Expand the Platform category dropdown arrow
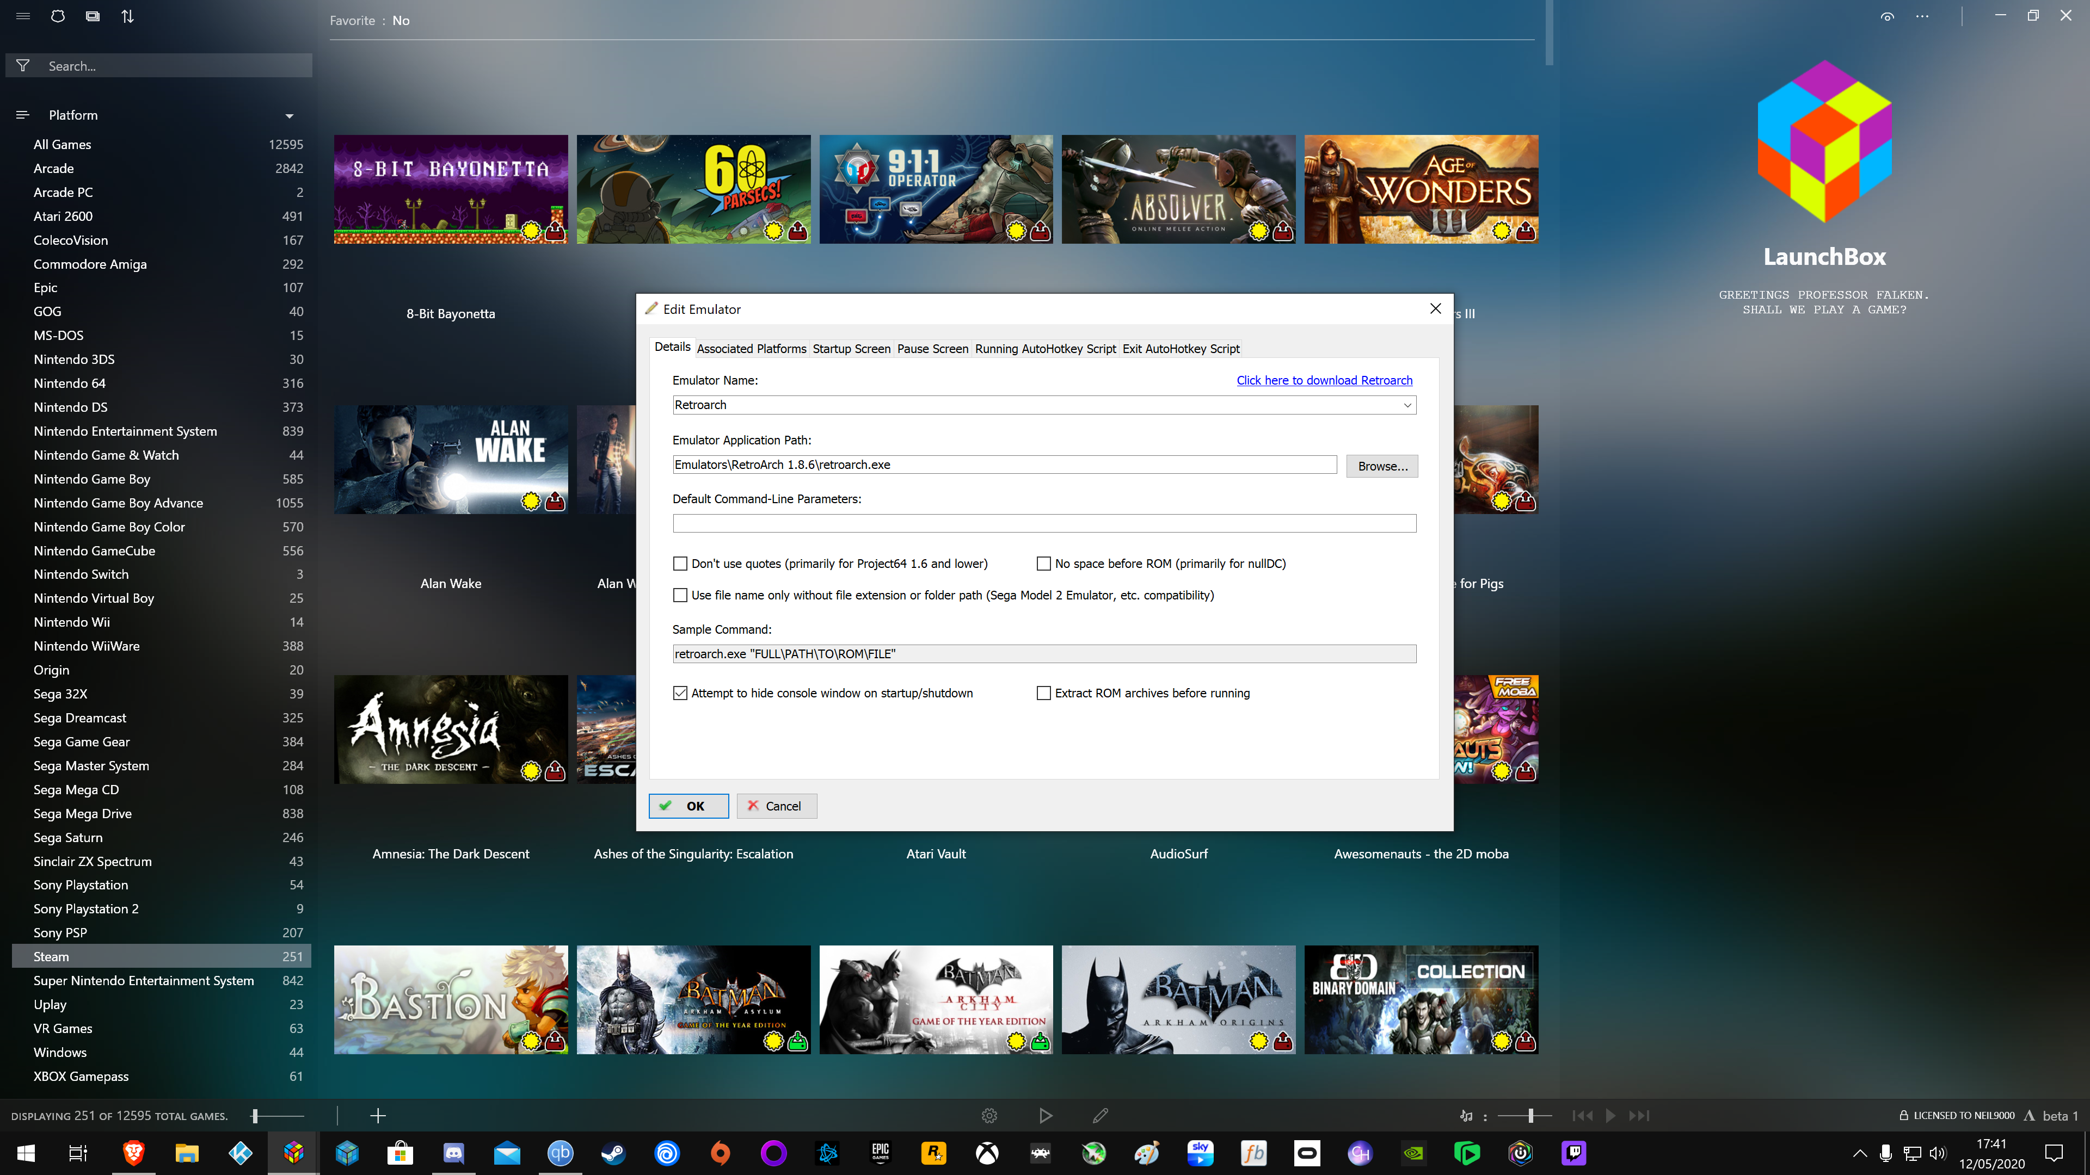 pos(290,116)
